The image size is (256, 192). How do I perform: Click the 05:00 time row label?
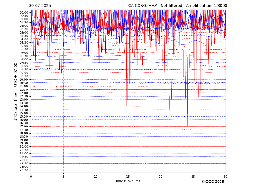[24, 46]
